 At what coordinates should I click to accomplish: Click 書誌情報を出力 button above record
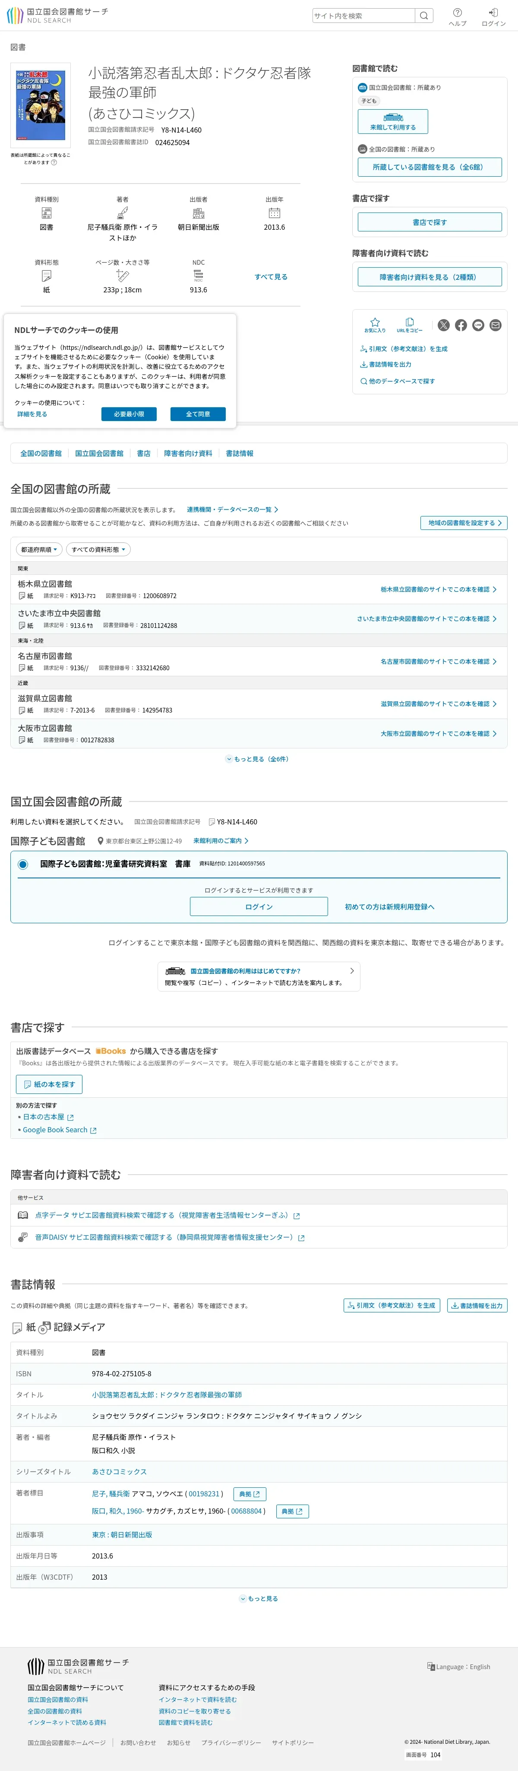tap(477, 1305)
